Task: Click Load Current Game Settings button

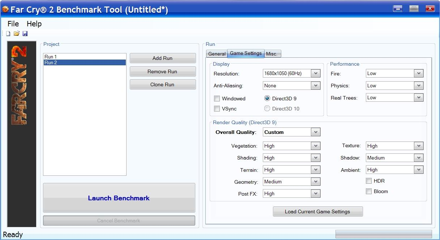Action: tap(318, 211)
